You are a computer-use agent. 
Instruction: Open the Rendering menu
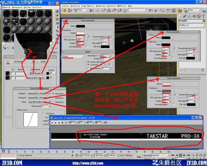[100, 6]
